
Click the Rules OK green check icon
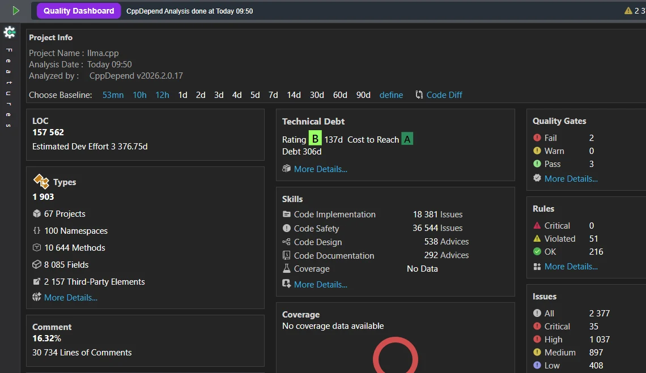(x=537, y=251)
